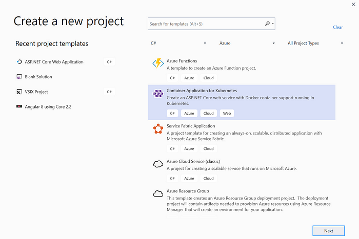
Task: Click Cloud tag under Azure Functions
Action: pos(208,78)
